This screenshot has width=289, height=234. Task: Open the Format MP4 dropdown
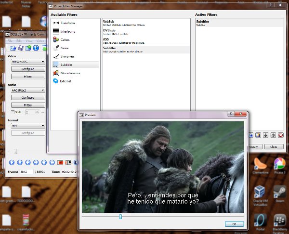point(28,126)
